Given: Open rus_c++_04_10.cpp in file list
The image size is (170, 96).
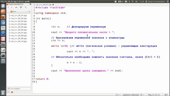Looking at the screenshot, I should tap(19, 41).
